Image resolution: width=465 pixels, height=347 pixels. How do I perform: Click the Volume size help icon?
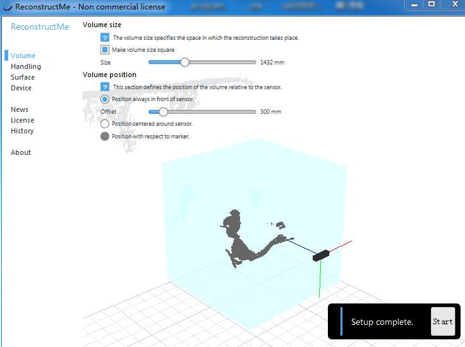[x=105, y=37]
